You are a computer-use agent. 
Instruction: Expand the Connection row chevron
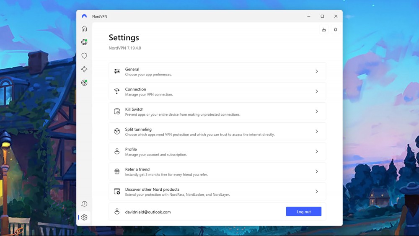(317, 91)
